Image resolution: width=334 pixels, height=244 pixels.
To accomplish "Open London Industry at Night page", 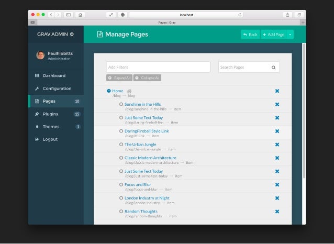I will point(147,198).
